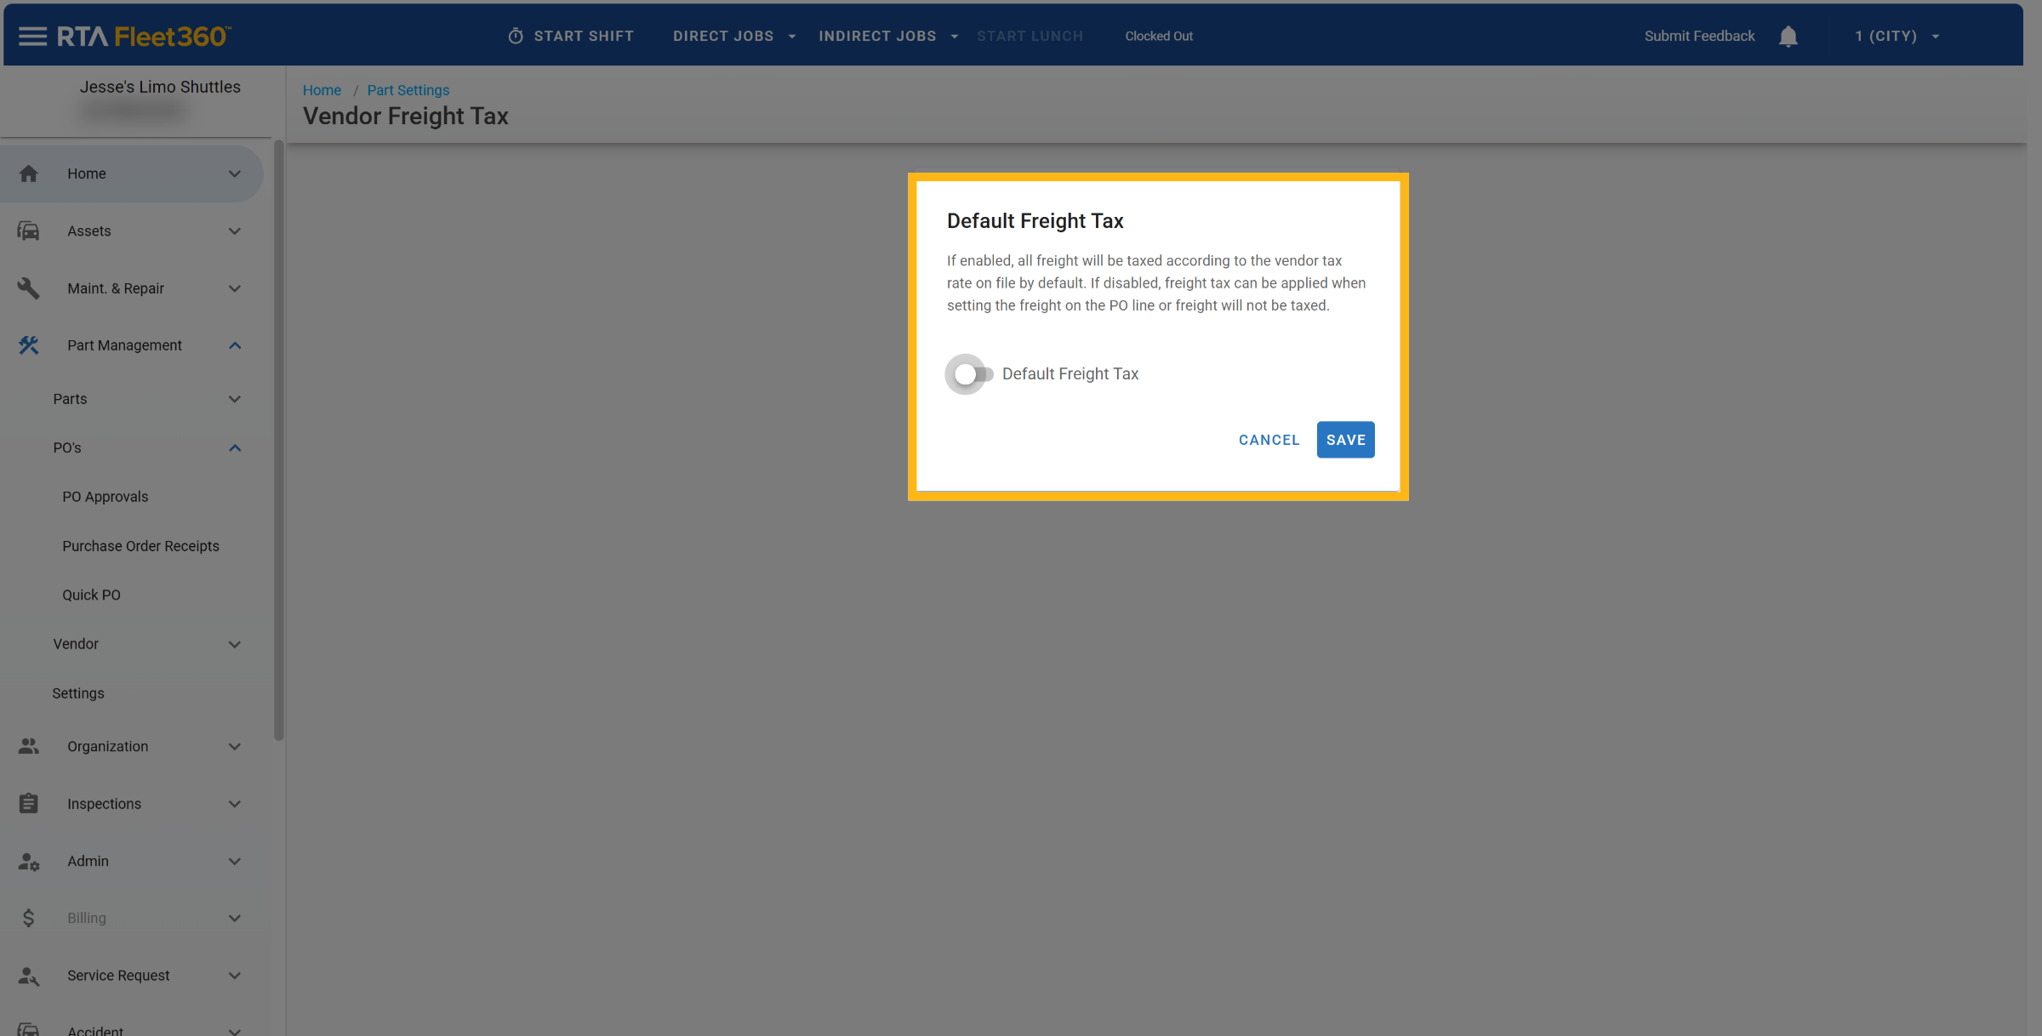
Task: Open the 1 (CITY) facility dropdown
Action: coord(1897,36)
